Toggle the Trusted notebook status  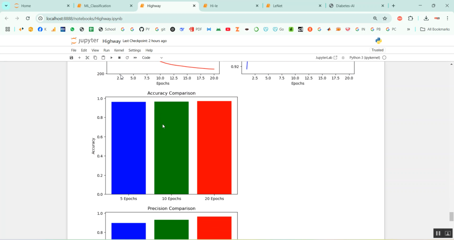pyautogui.click(x=377, y=50)
